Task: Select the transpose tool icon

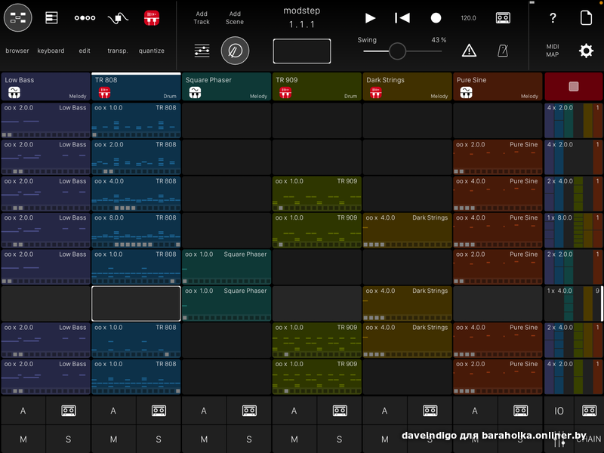Action: click(118, 18)
